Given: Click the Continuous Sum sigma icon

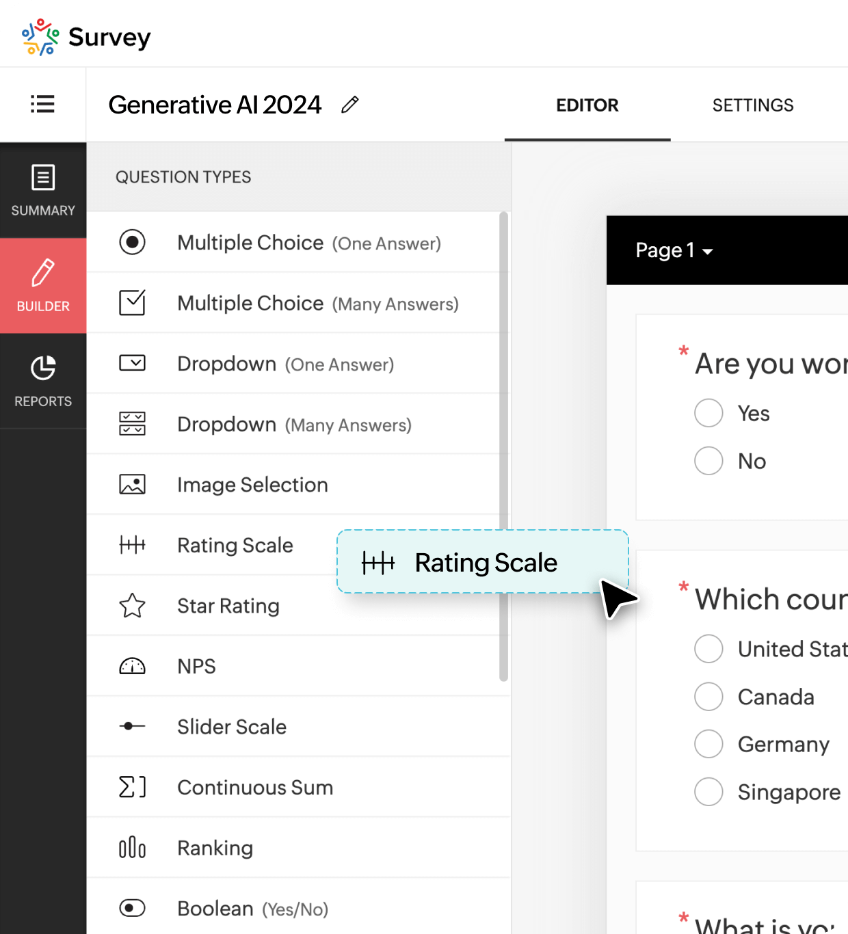Looking at the screenshot, I should coord(132,787).
